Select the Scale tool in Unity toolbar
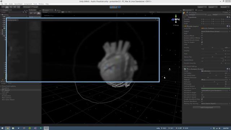 (15, 7)
